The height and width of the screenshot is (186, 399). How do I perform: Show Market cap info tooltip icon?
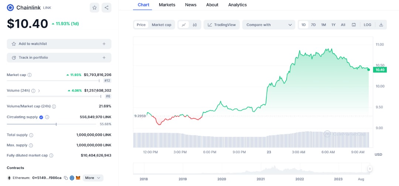(30, 75)
